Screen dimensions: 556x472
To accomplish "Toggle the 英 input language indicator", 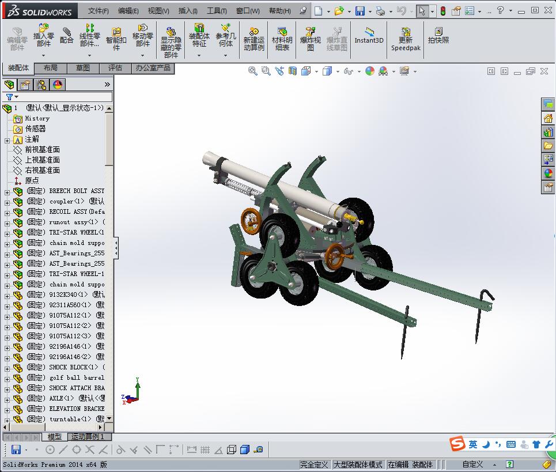I will point(472,444).
